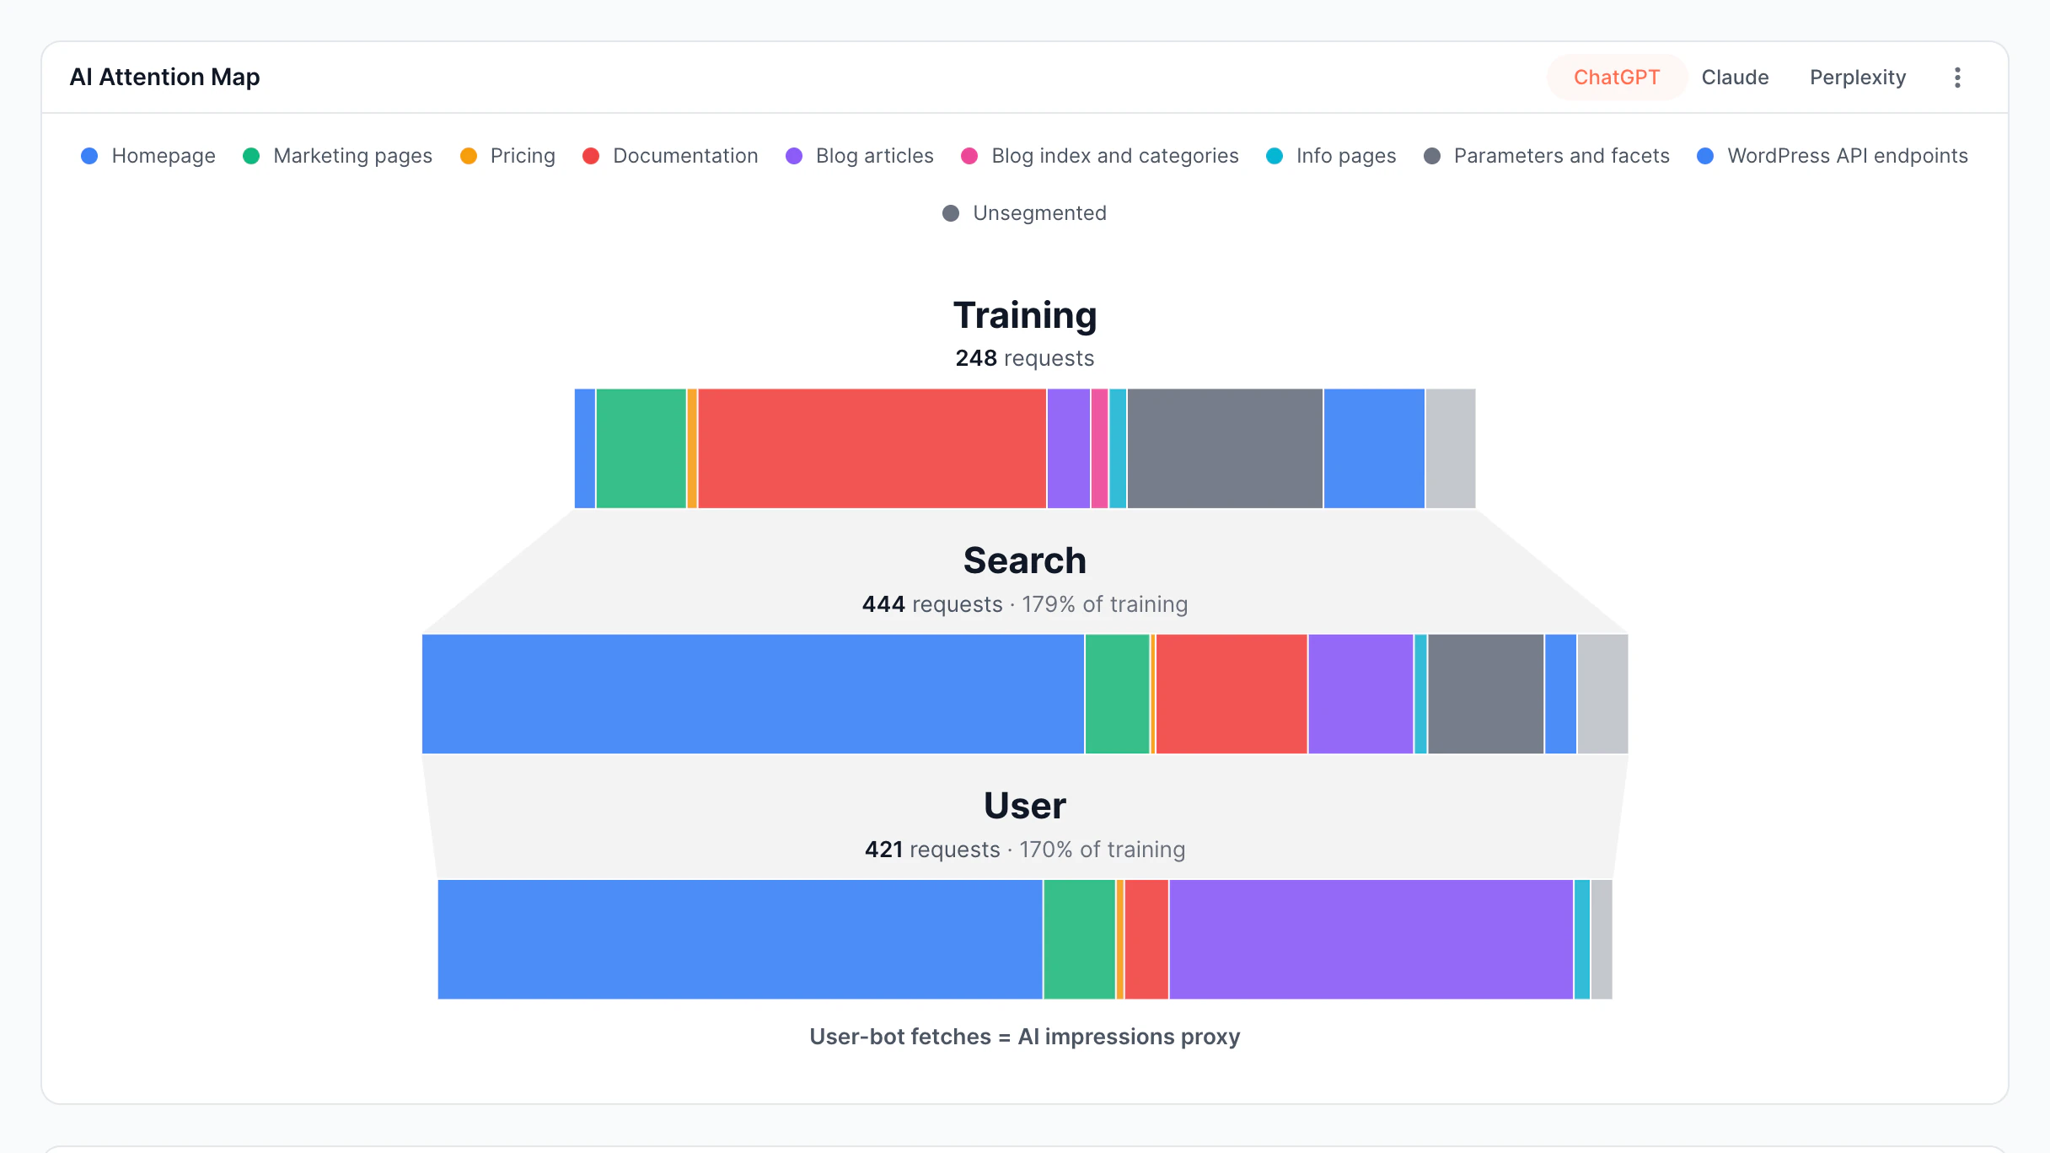Toggle Blog articles legend item
The height and width of the screenshot is (1153, 2050).
pos(859,156)
